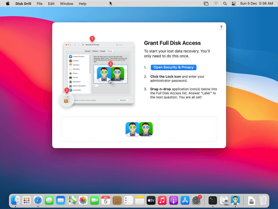
Task: Click the screen mirroring icon in menu bar
Action: (206, 4)
